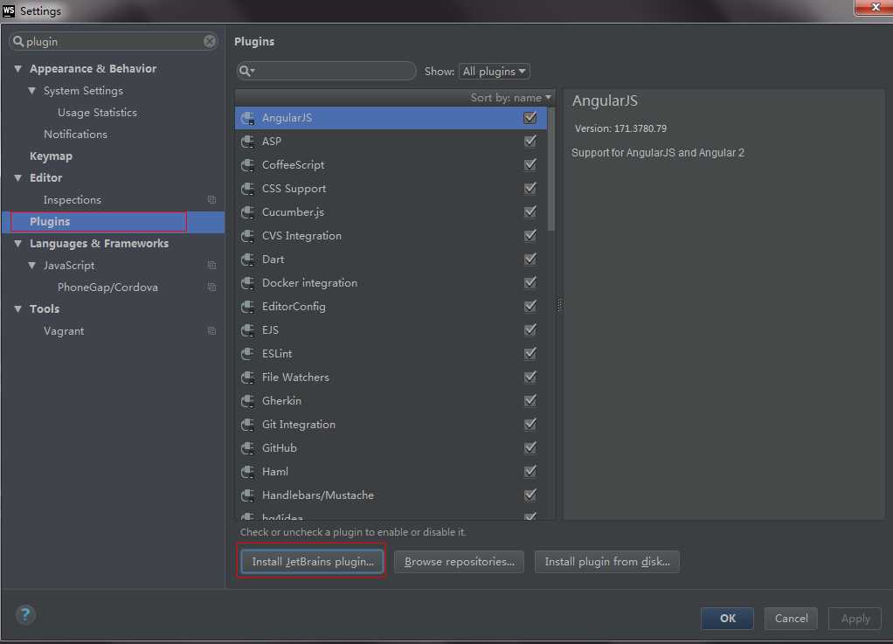Click the Cucumber.js plugin icon

point(248,212)
